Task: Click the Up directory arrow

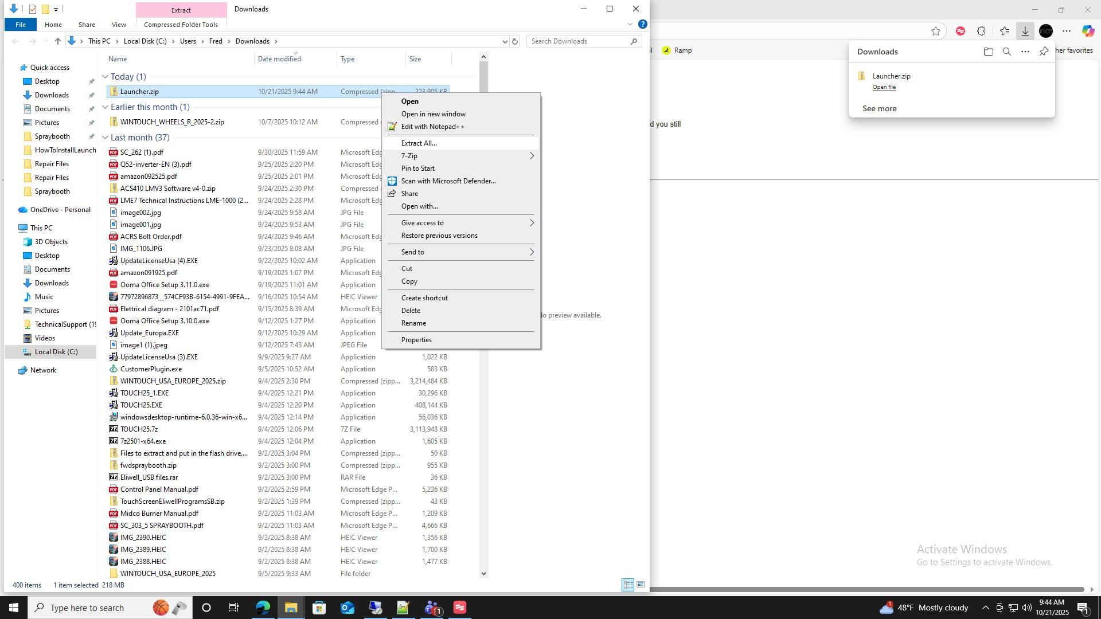Action: tap(58, 41)
